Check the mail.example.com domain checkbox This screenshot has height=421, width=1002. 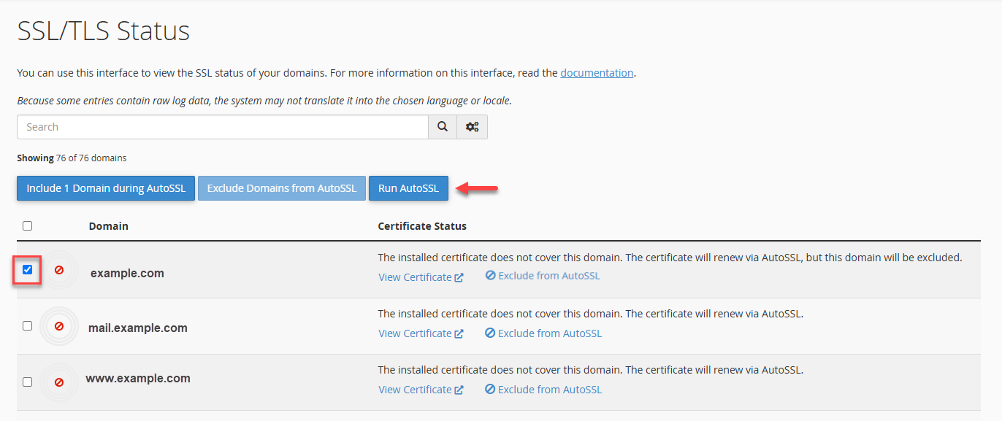(x=27, y=326)
